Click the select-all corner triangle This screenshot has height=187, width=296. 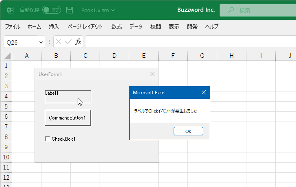click(x=7, y=56)
